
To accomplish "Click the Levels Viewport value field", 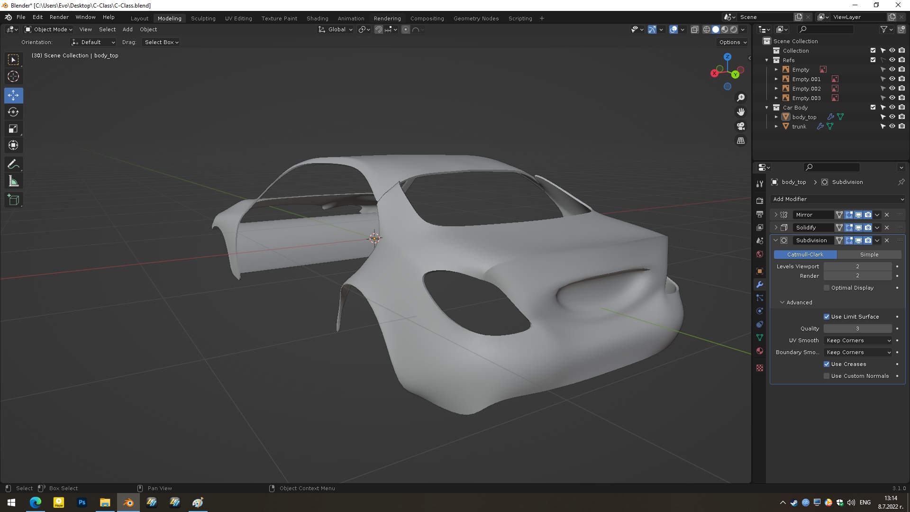I will click(857, 266).
